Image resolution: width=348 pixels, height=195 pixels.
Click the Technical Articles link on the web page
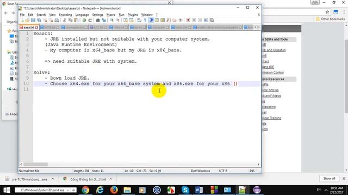tap(270, 90)
